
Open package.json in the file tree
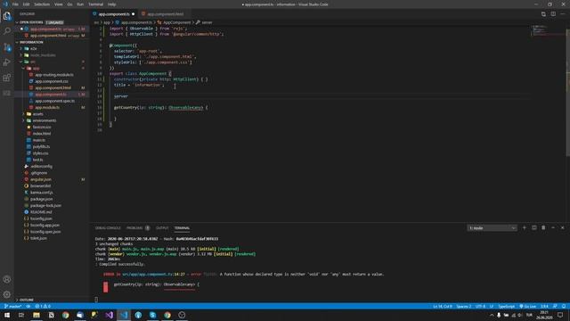[x=42, y=199]
